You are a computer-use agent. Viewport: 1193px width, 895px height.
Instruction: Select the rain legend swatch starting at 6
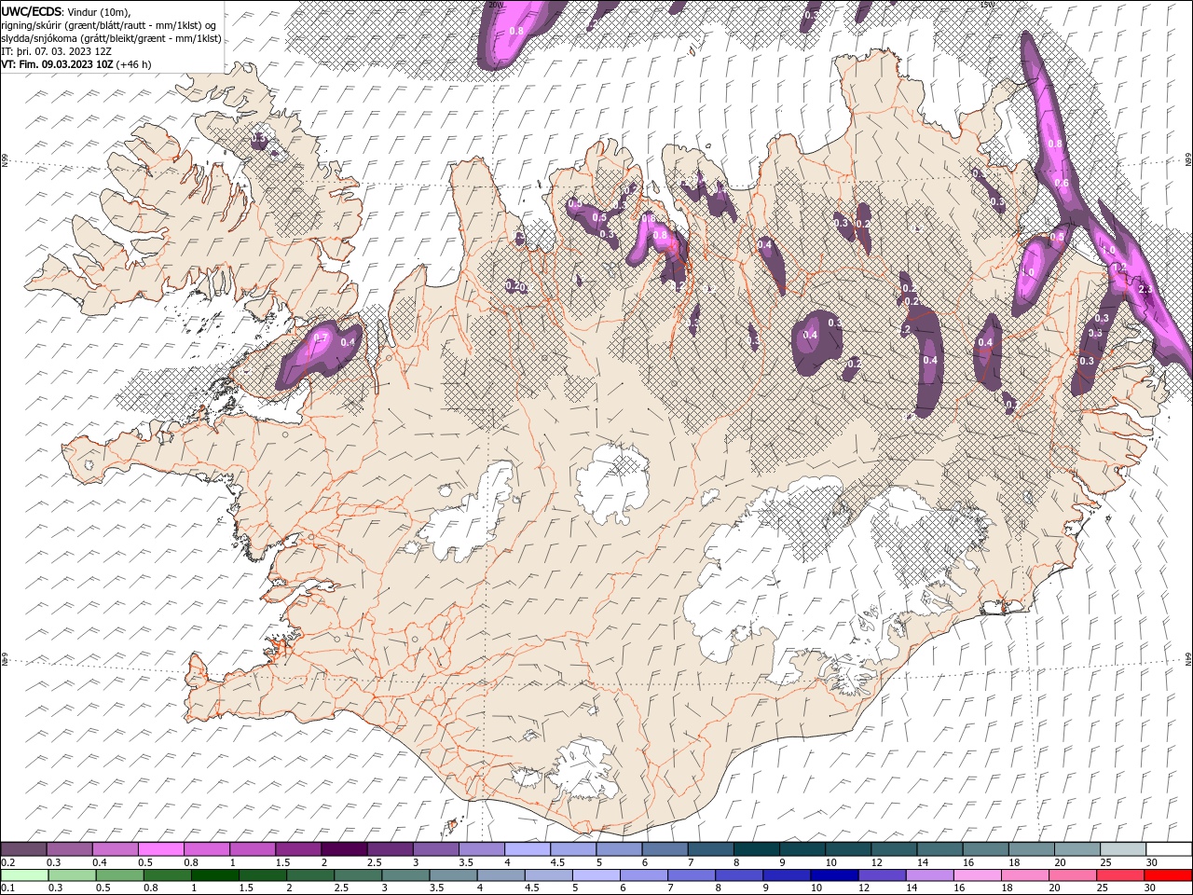[643, 875]
